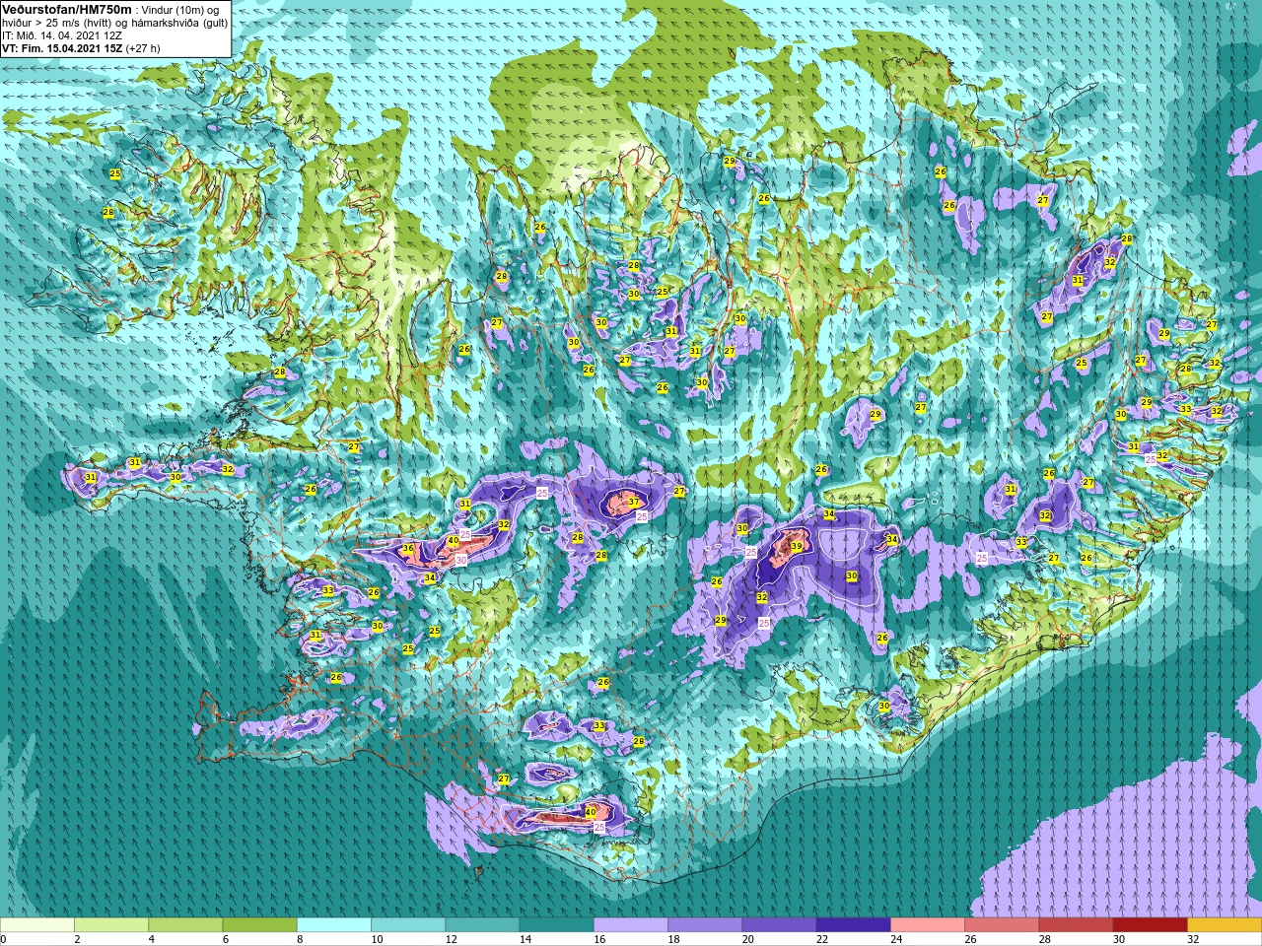Click the 22–24 m/s dark indigo legend swatch
1262x946 pixels.
click(853, 925)
